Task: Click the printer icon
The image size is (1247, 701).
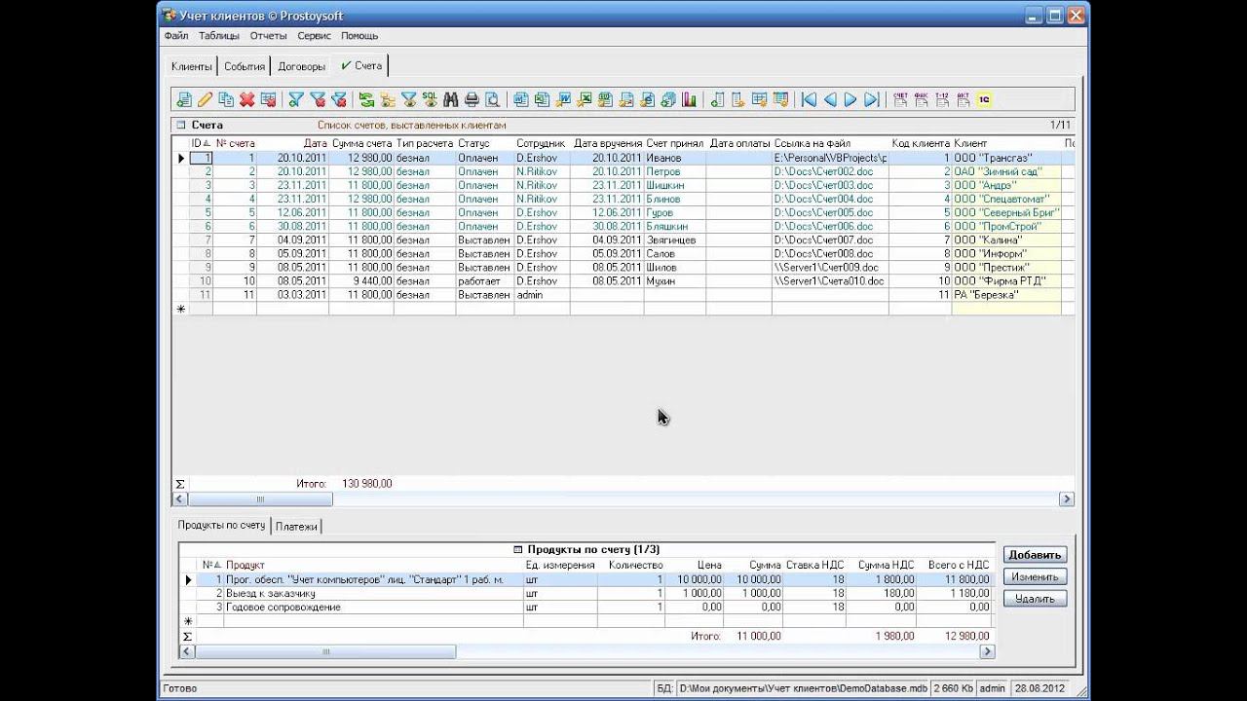Action: (472, 99)
